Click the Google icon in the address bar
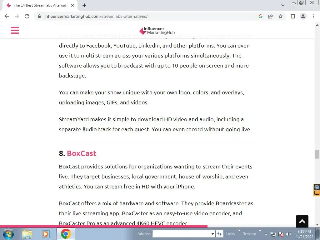The height and width of the screenshot is (240, 320). 261,16
